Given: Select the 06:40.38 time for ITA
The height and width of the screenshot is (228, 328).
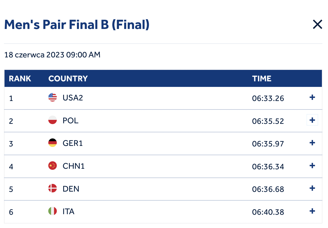Looking at the screenshot, I should pyautogui.click(x=268, y=212).
